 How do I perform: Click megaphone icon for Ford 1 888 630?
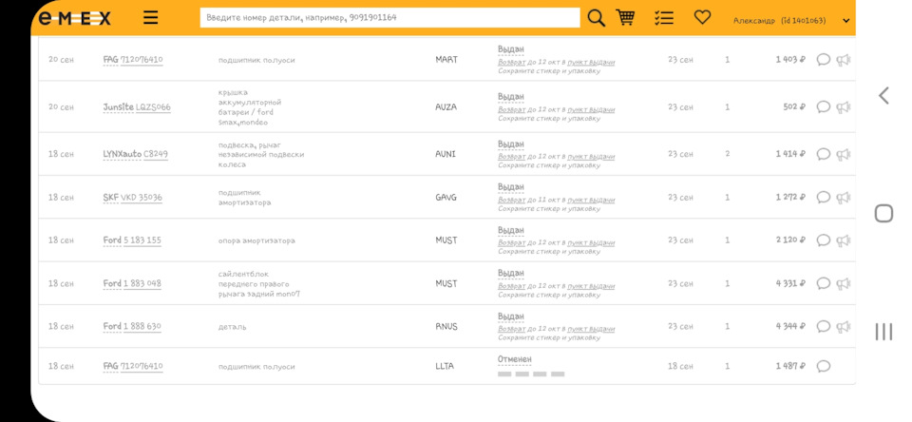[843, 327]
